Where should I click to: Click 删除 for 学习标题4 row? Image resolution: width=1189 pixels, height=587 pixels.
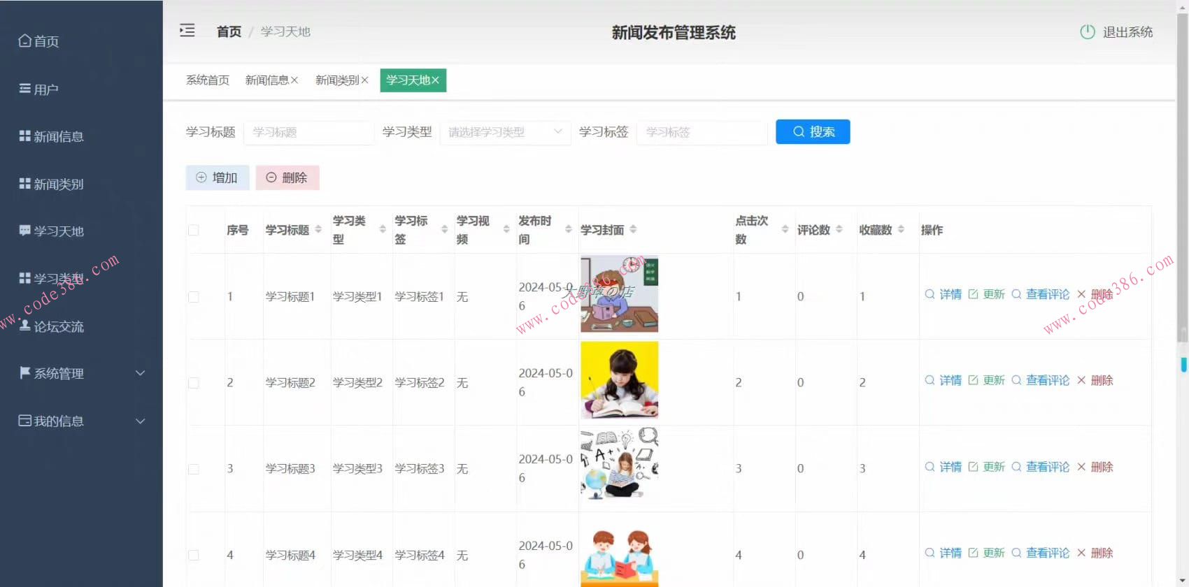1095,553
